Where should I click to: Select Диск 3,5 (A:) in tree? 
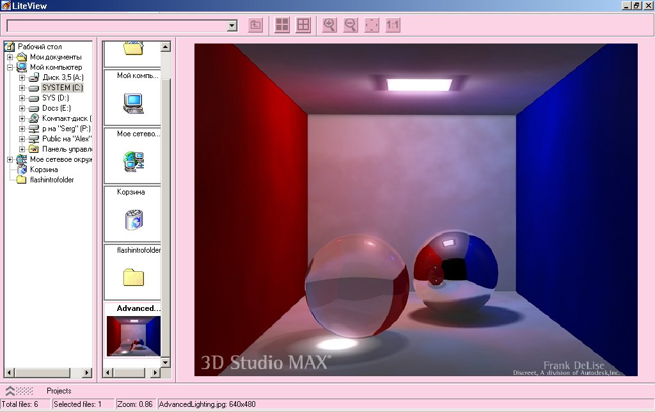tap(63, 77)
